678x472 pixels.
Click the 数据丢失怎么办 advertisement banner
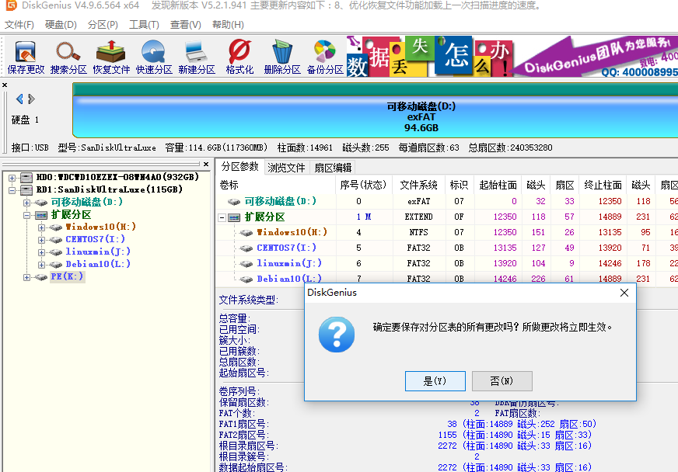tap(430, 57)
